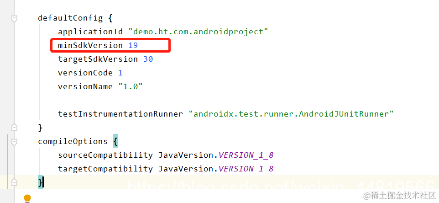The width and height of the screenshot is (439, 203).
Task: Click the applicationId property name
Action: (90, 32)
